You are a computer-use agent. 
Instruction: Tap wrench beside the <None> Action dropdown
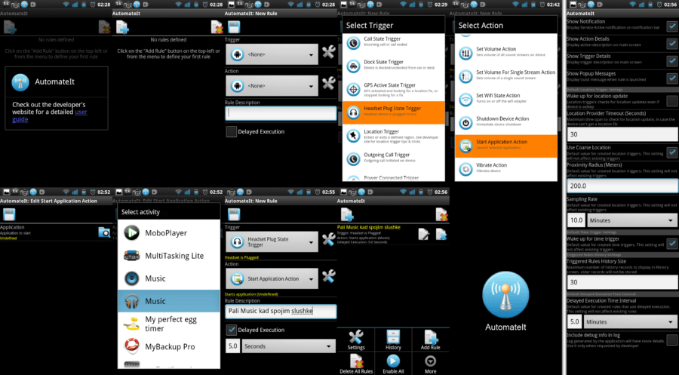[x=329, y=84]
